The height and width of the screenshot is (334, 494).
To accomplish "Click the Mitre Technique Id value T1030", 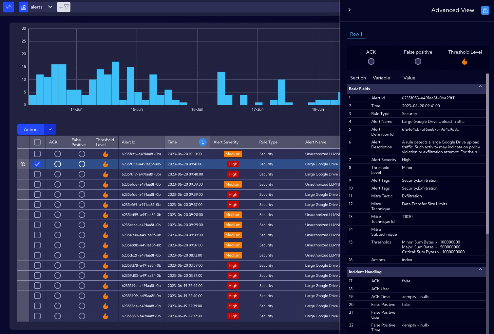I will click(x=407, y=217).
